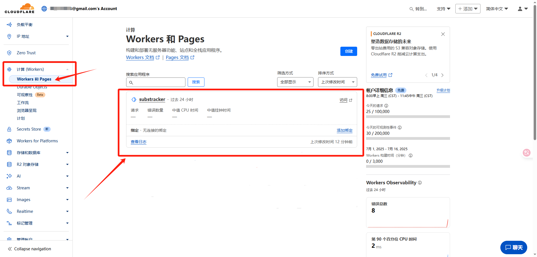
Task: Go to previous promo card arrow
Action: 426,75
